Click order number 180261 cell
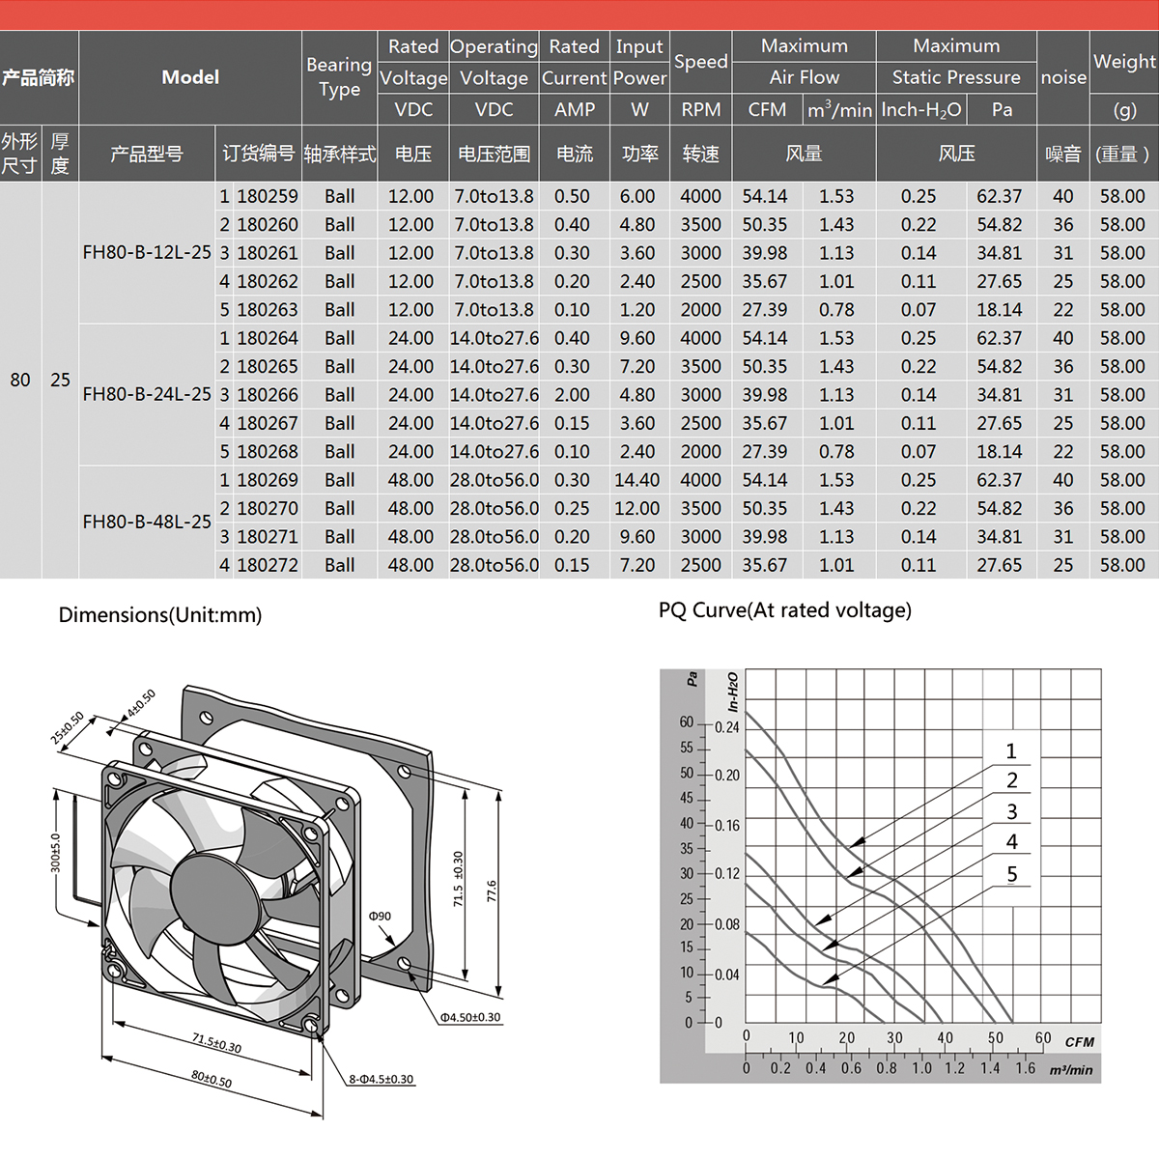Viewport: 1159px width, 1159px height. pyautogui.click(x=268, y=253)
